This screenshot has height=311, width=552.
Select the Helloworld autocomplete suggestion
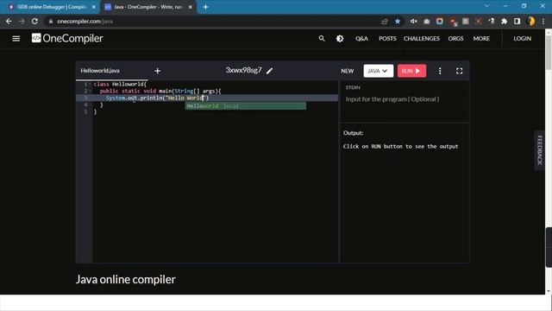click(x=246, y=105)
